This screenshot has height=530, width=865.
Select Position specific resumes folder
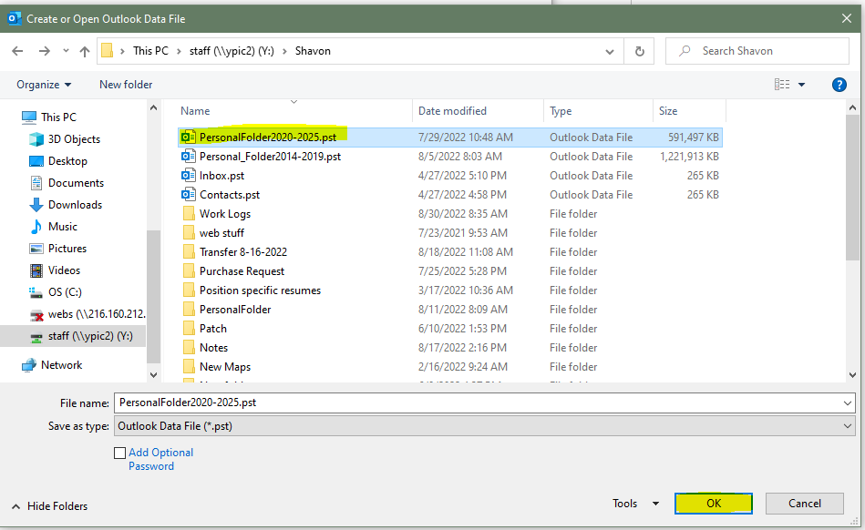[x=260, y=290]
